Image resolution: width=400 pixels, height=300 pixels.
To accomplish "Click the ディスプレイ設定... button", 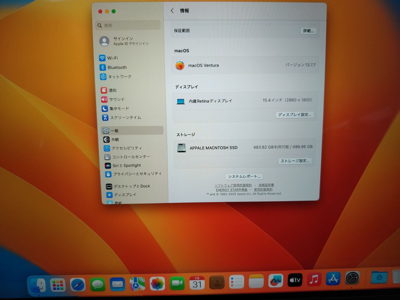I will 294,115.
